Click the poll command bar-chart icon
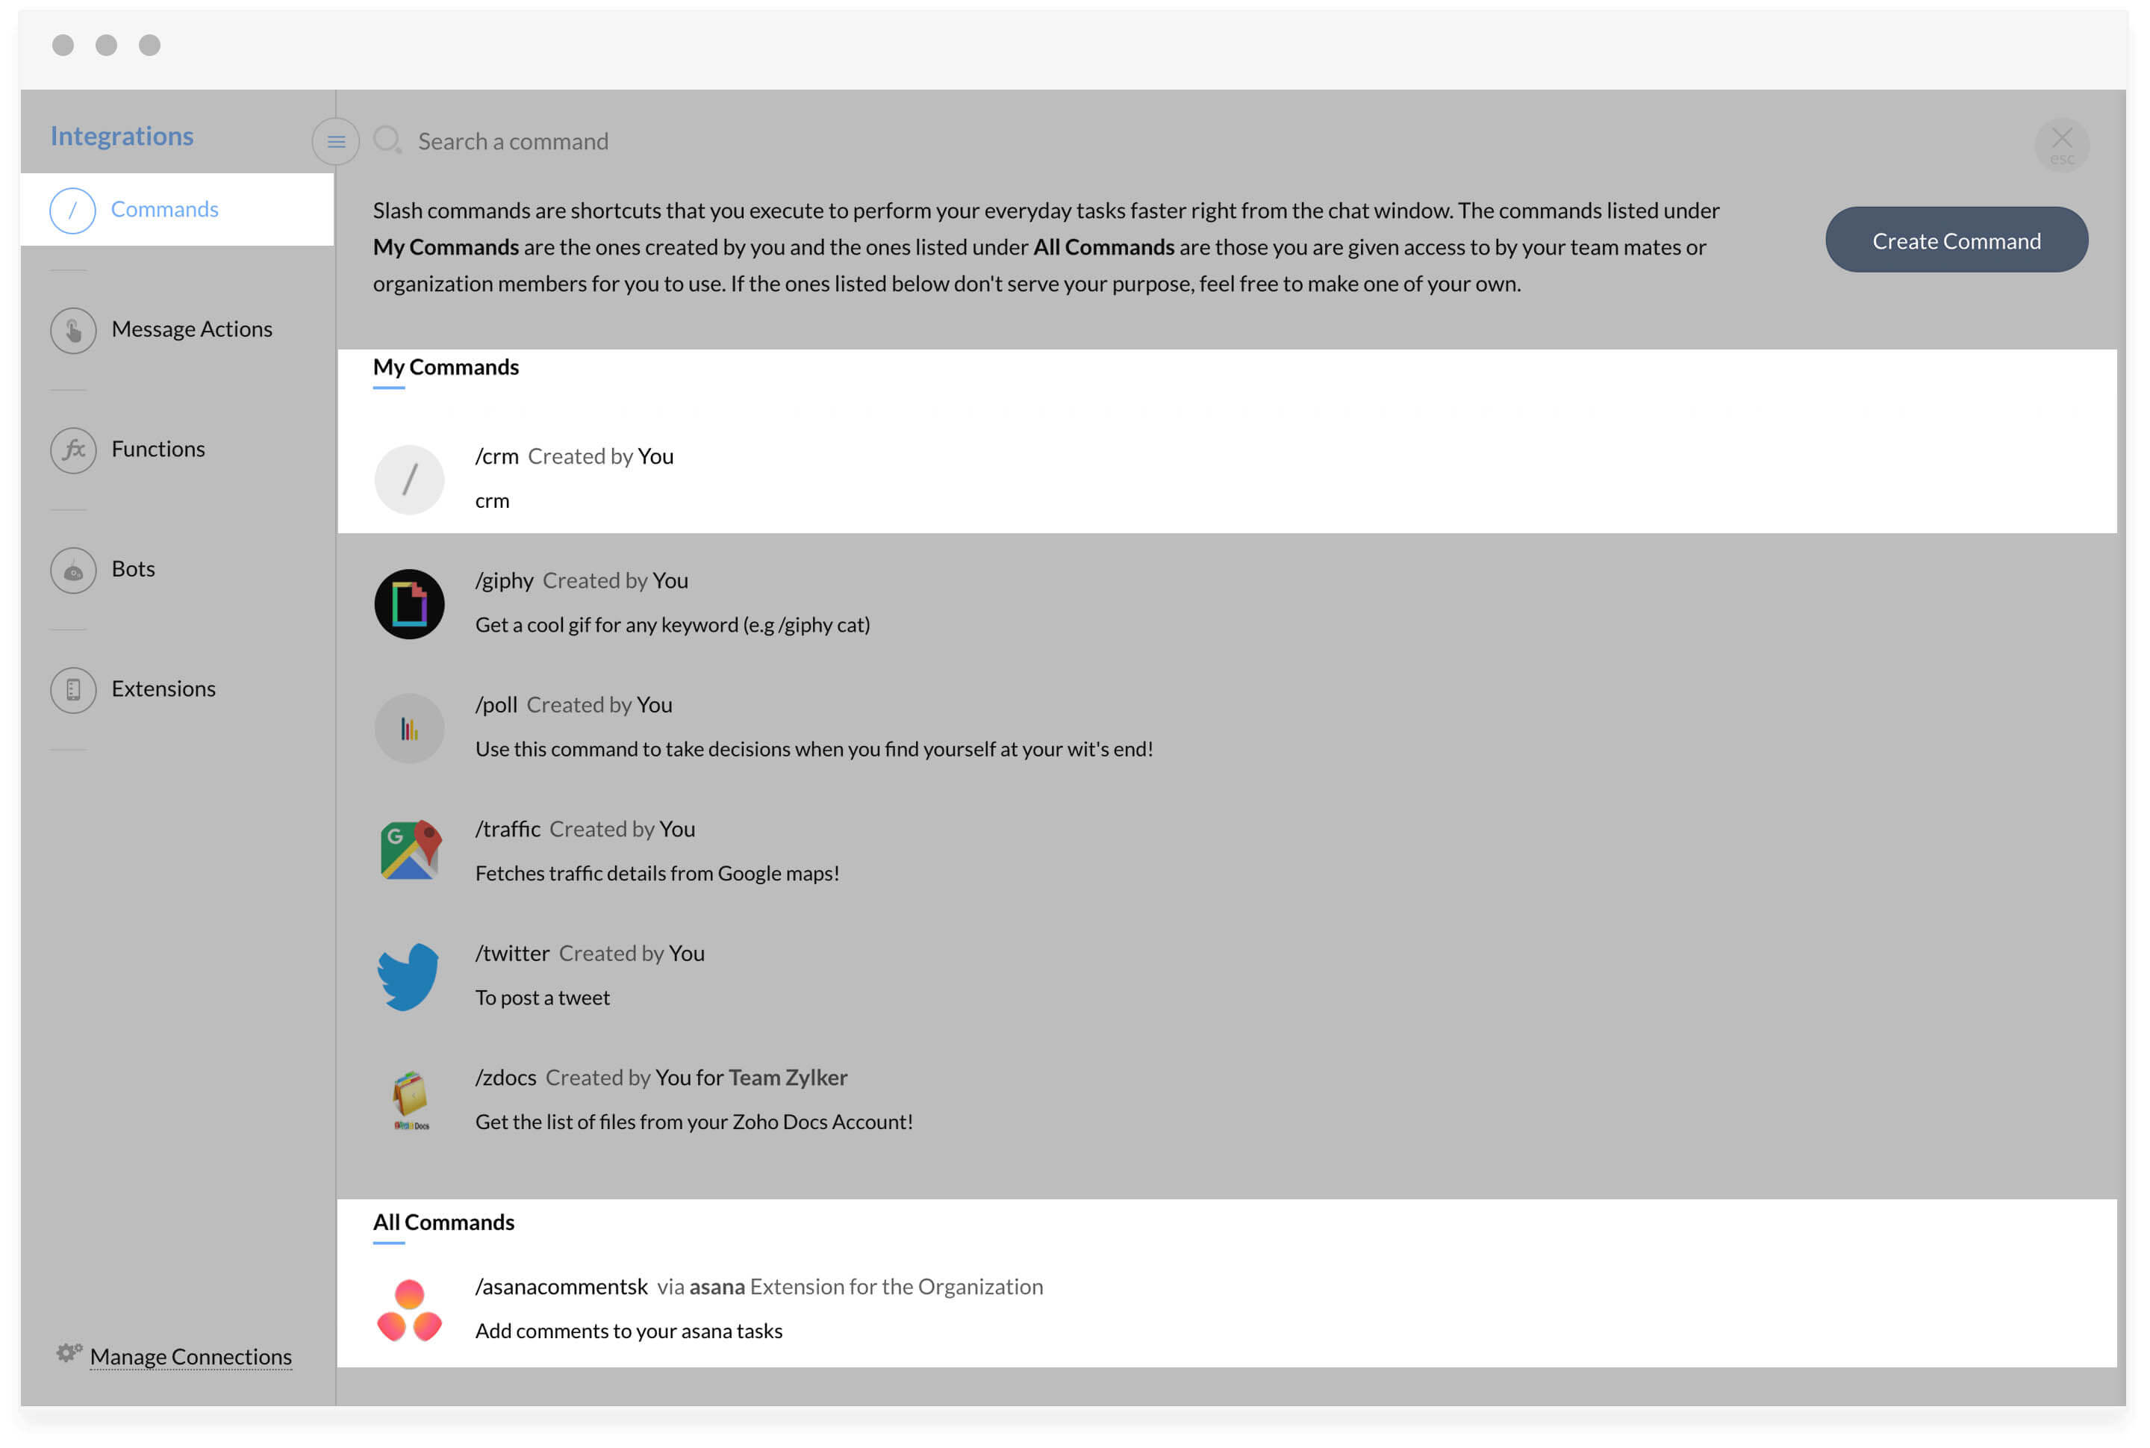This screenshot has width=2150, height=1448. pyautogui.click(x=409, y=729)
